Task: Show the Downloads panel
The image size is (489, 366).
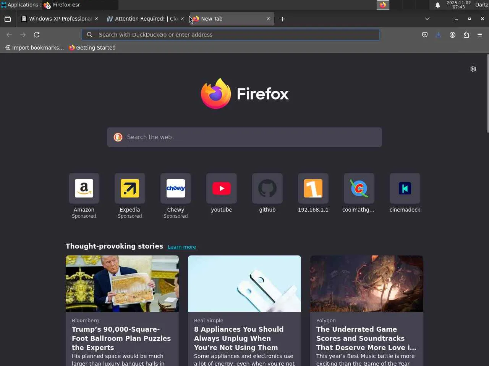Action: coord(439,35)
